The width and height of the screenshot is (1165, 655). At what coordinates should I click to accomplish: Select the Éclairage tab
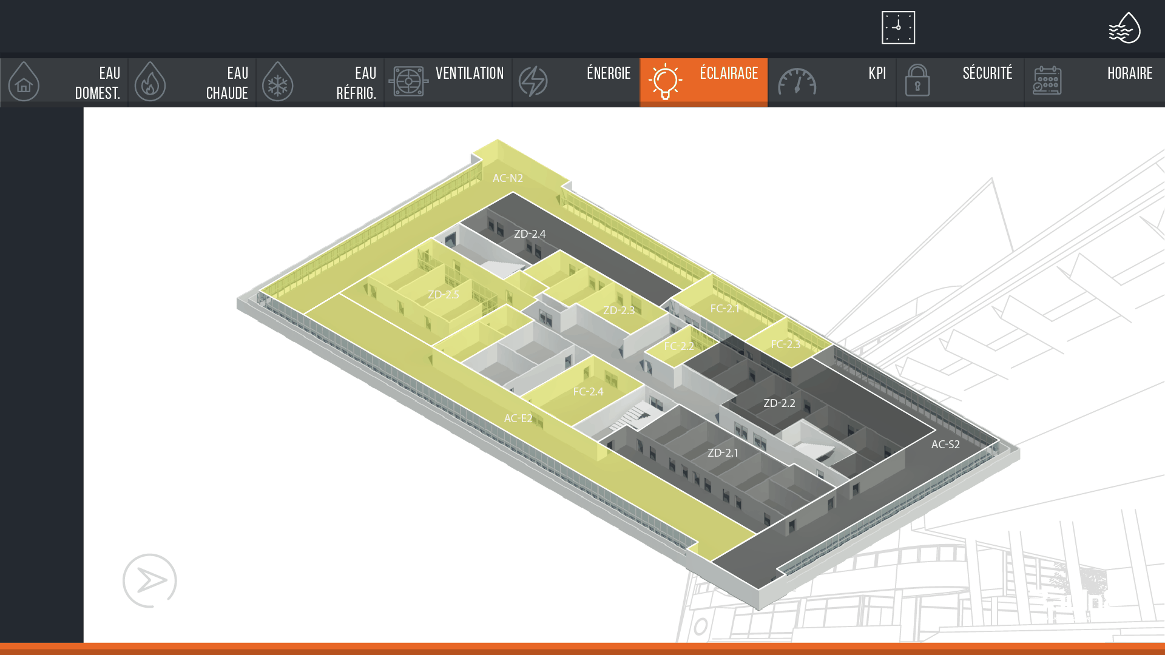click(x=703, y=82)
